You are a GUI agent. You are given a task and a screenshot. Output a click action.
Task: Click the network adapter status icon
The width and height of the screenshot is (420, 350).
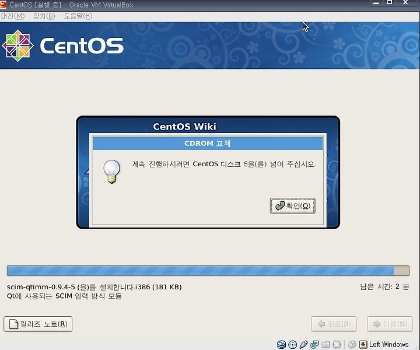tap(314, 344)
